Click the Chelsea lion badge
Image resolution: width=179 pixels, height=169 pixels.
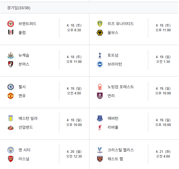pyautogui.click(x=11, y=87)
